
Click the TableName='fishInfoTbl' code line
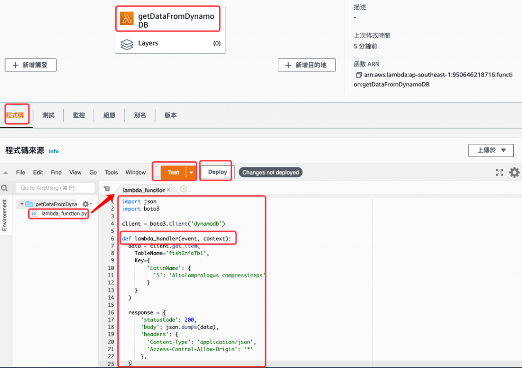click(171, 253)
